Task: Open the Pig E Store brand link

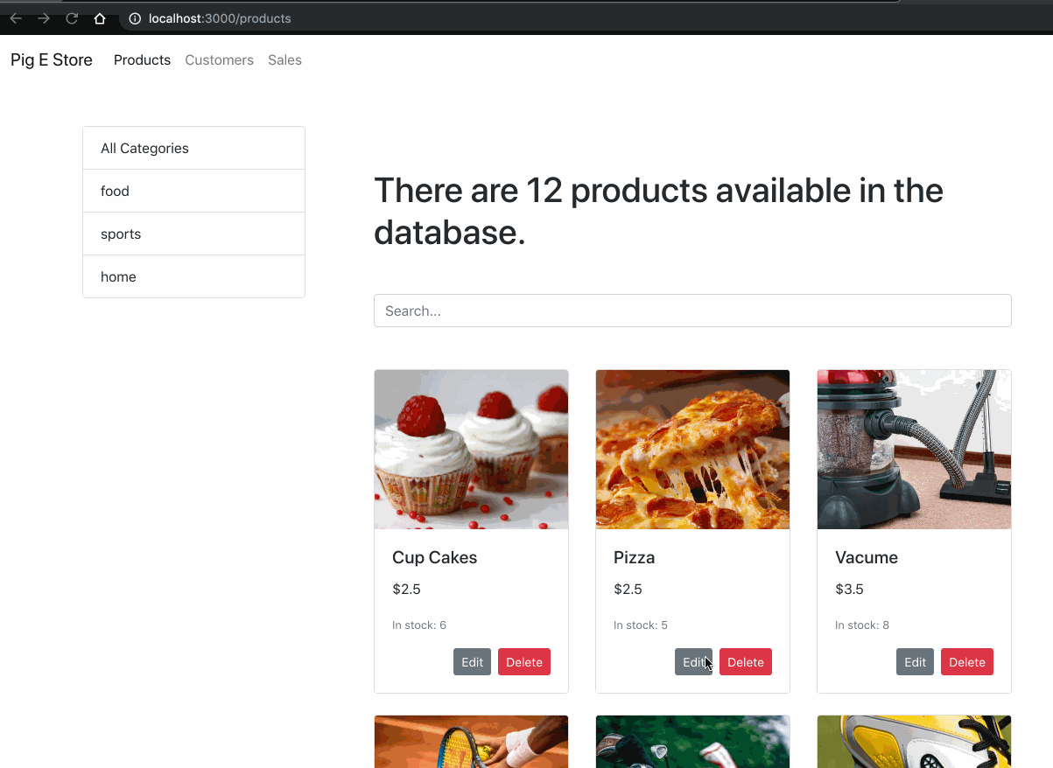Action: [52, 60]
